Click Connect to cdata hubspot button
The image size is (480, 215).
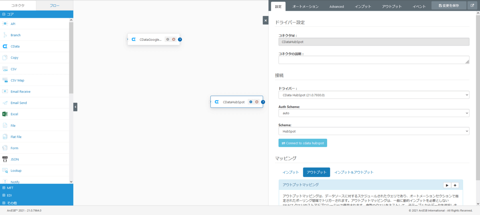pos(303,143)
